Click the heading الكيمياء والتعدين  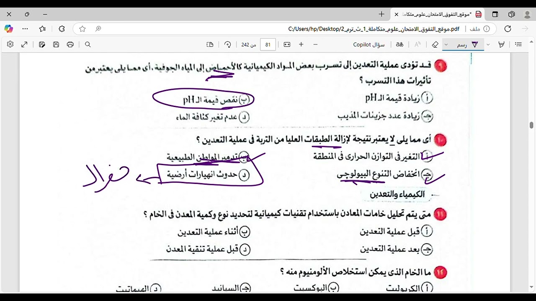point(397,194)
